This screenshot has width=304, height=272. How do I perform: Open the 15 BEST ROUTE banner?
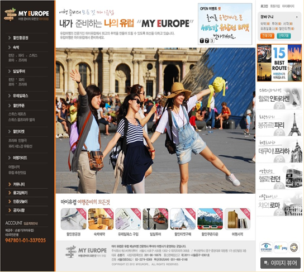coord(279,63)
